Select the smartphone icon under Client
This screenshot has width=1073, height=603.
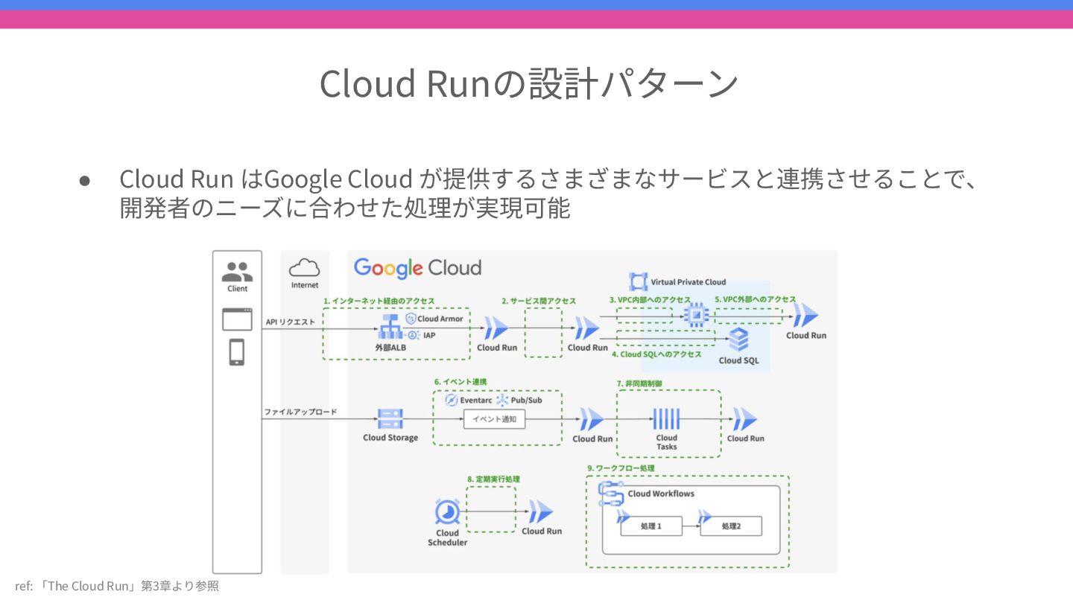237,352
